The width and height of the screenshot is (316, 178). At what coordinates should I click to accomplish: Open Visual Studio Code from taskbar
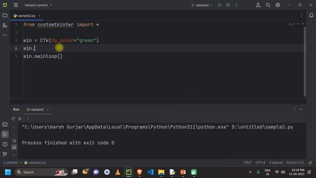[x=150, y=172]
